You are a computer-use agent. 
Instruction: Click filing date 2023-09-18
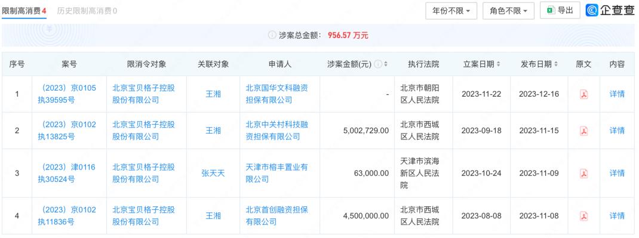click(x=481, y=131)
